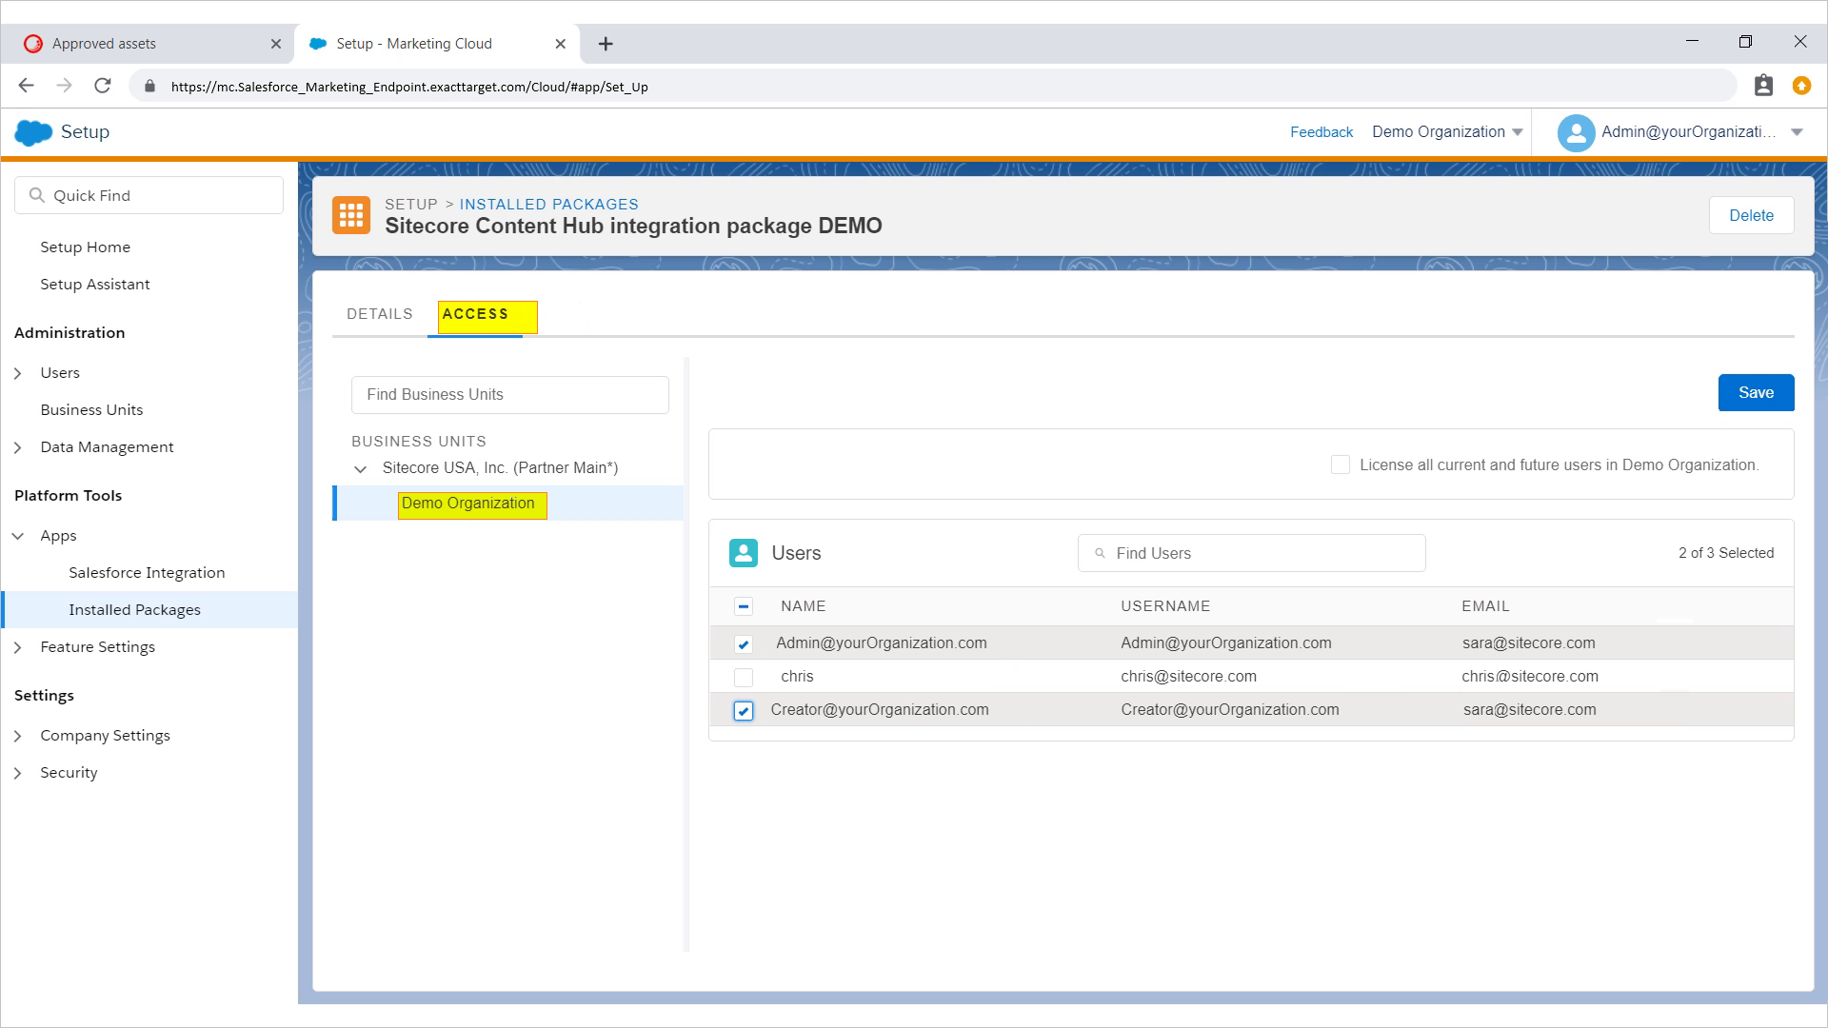
Task: Close the Setup - Marketing Cloud tab
Action: [x=561, y=44]
